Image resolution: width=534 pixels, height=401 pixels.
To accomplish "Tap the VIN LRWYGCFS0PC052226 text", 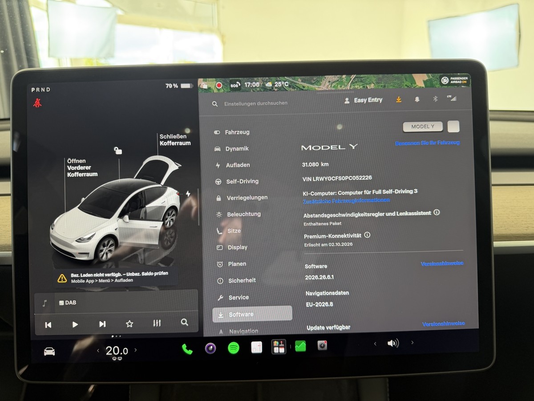I will (x=337, y=178).
